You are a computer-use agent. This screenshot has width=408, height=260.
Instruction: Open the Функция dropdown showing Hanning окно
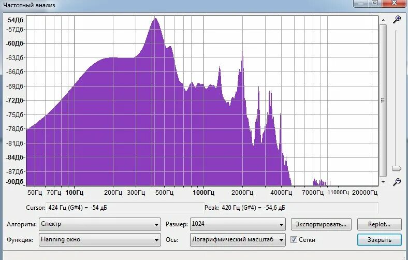coord(100,240)
